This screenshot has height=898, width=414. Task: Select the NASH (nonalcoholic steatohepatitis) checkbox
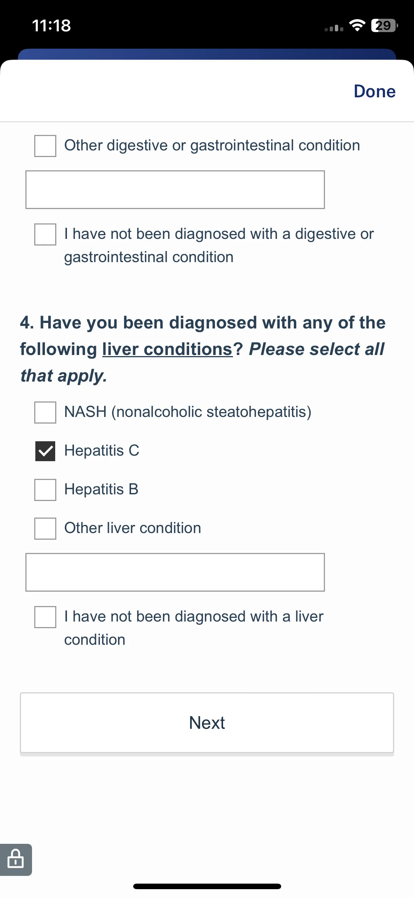pos(45,412)
